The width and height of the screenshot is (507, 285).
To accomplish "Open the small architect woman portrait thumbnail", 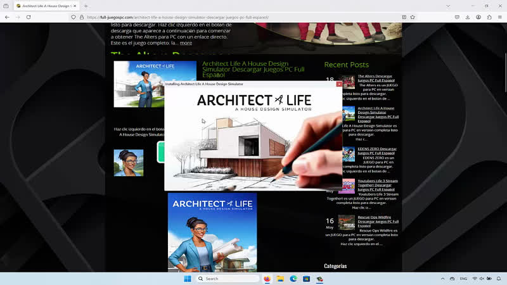I will tap(129, 163).
